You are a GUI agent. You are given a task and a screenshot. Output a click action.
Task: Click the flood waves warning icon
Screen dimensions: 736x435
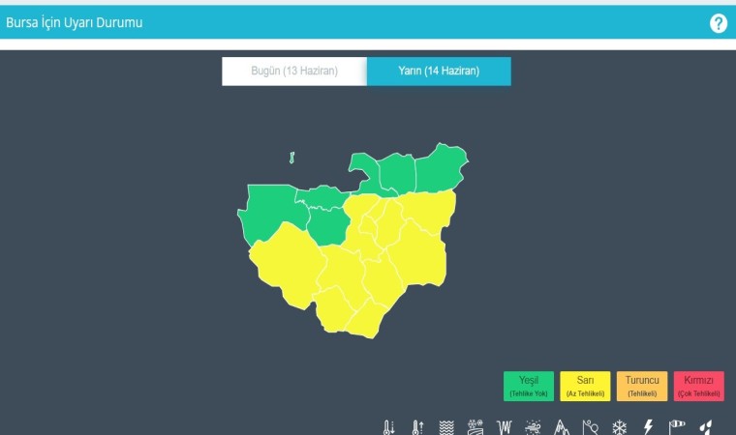(446, 426)
